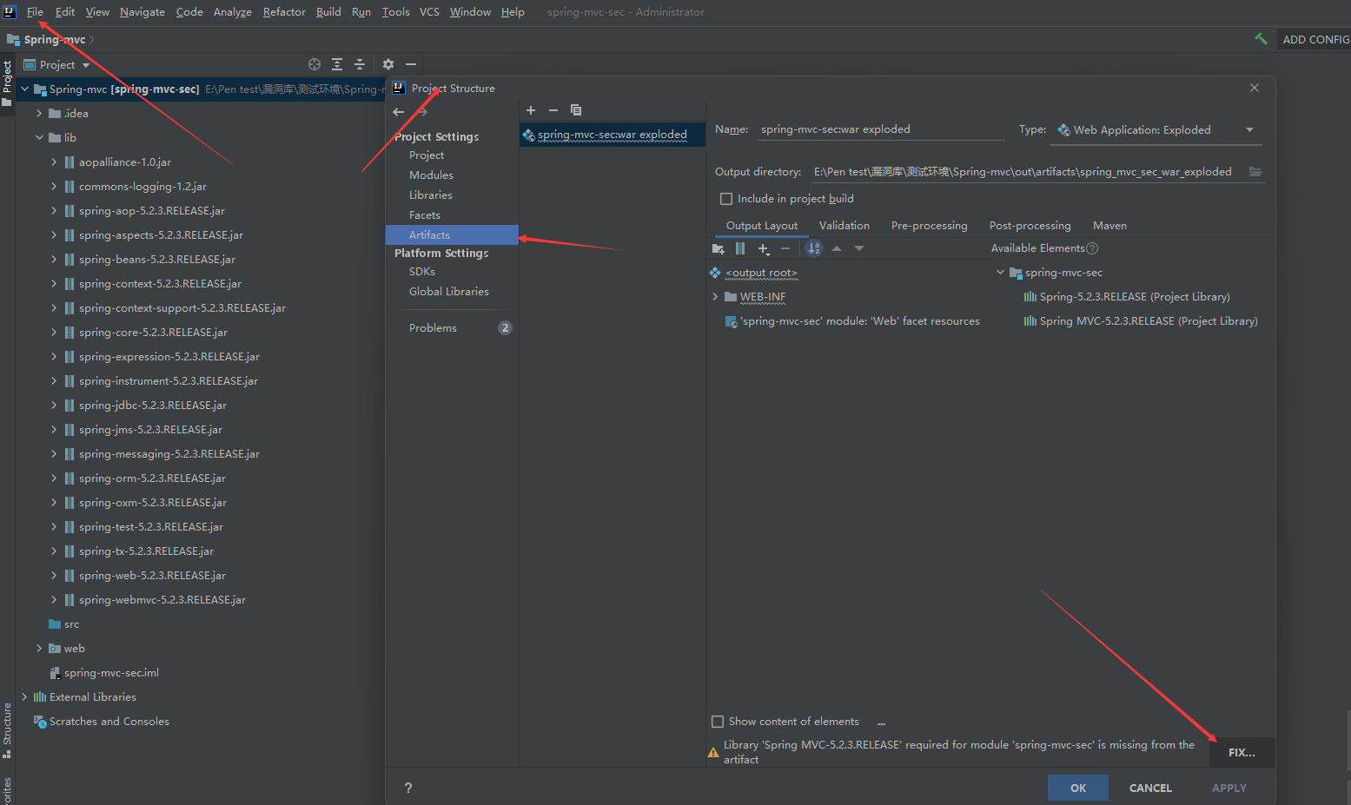Expand WEB-INF in output layout

point(715,297)
